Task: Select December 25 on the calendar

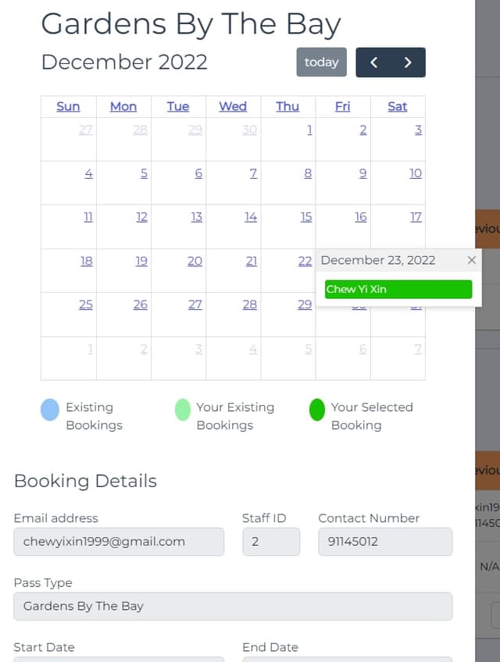Action: click(x=86, y=304)
